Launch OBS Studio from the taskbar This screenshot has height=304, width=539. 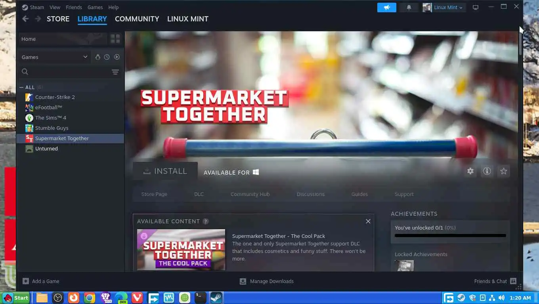coord(58,298)
